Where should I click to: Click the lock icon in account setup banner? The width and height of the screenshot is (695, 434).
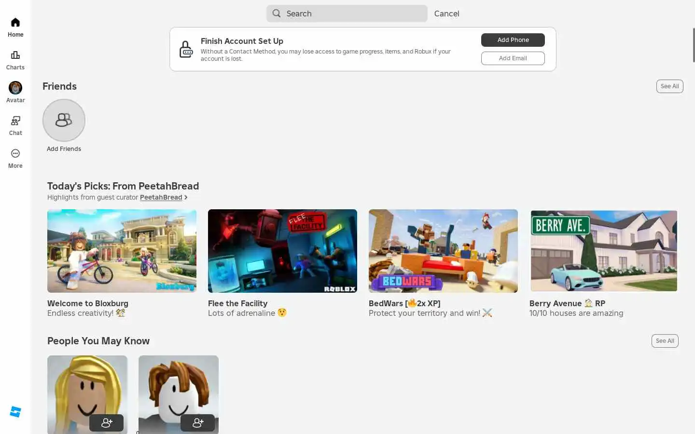186,49
